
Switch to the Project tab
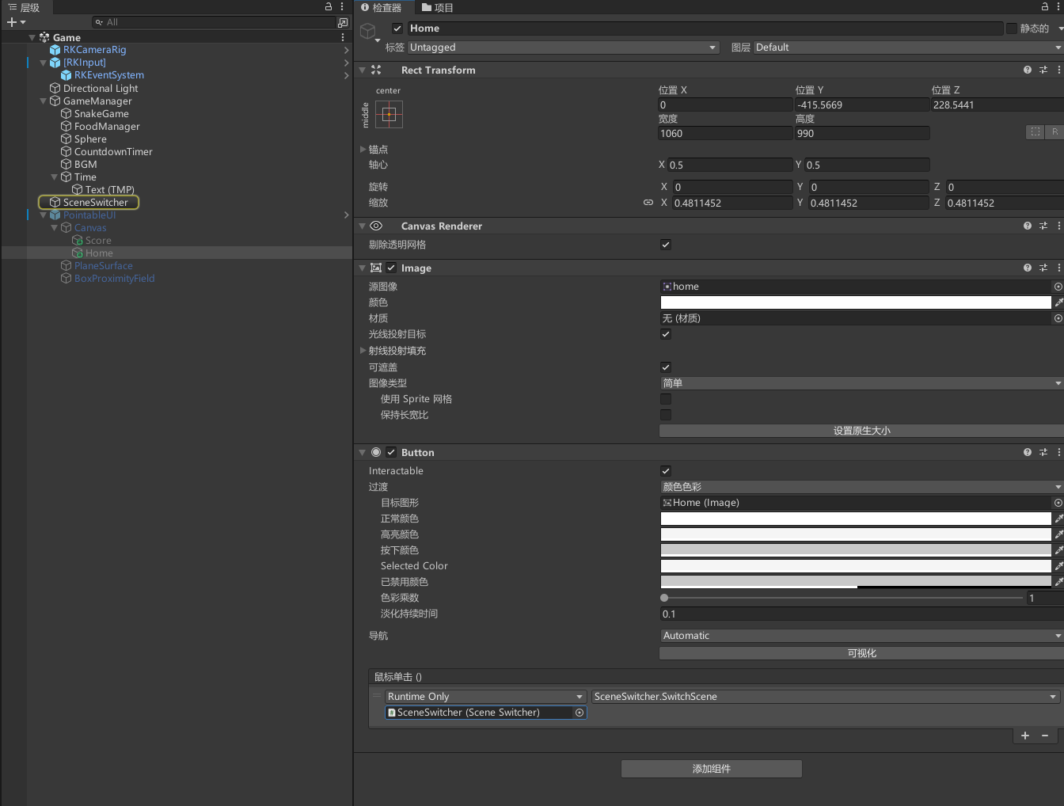[438, 7]
